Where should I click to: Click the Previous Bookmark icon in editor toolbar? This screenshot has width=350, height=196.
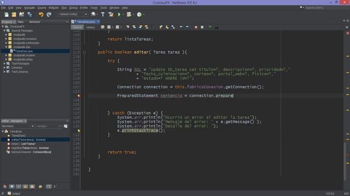pos(161,27)
